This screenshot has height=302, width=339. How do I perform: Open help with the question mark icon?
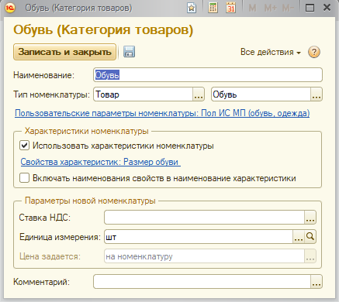tap(314, 52)
